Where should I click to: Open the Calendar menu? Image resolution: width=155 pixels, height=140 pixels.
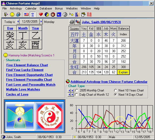click(31, 8)
